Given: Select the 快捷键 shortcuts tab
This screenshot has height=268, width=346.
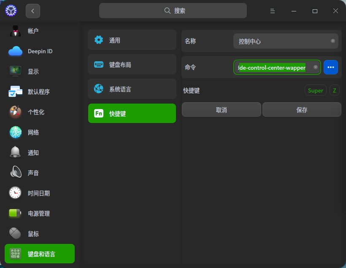Looking at the screenshot, I should point(132,113).
